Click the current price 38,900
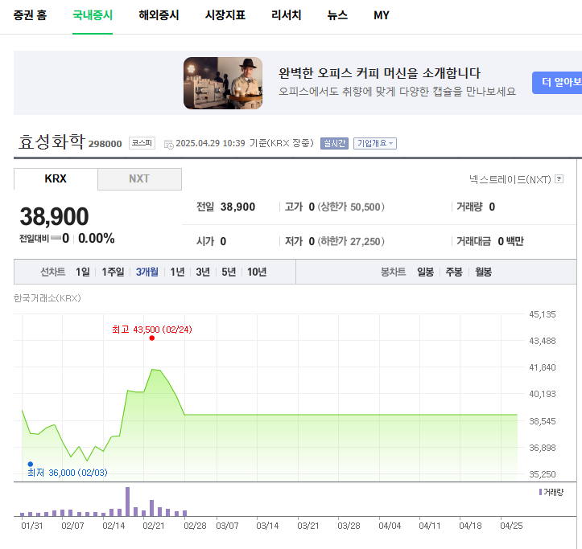 click(x=54, y=216)
